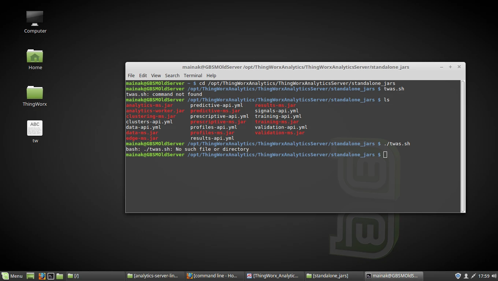
Task: Open the network connection tray icon
Action: (473, 276)
